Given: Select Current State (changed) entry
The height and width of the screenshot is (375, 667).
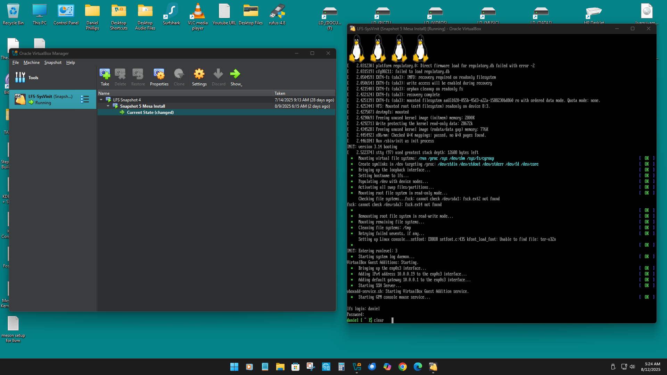Looking at the screenshot, I should click(150, 112).
